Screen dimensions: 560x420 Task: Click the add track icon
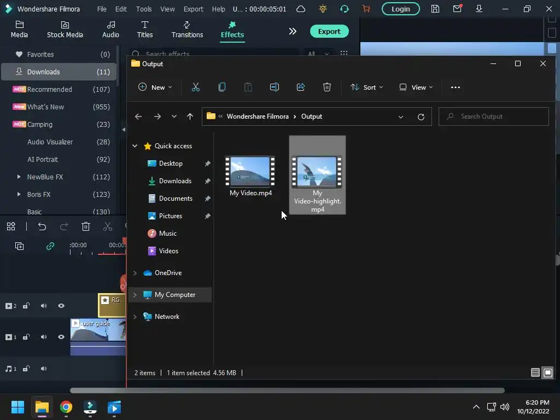[x=19, y=246]
